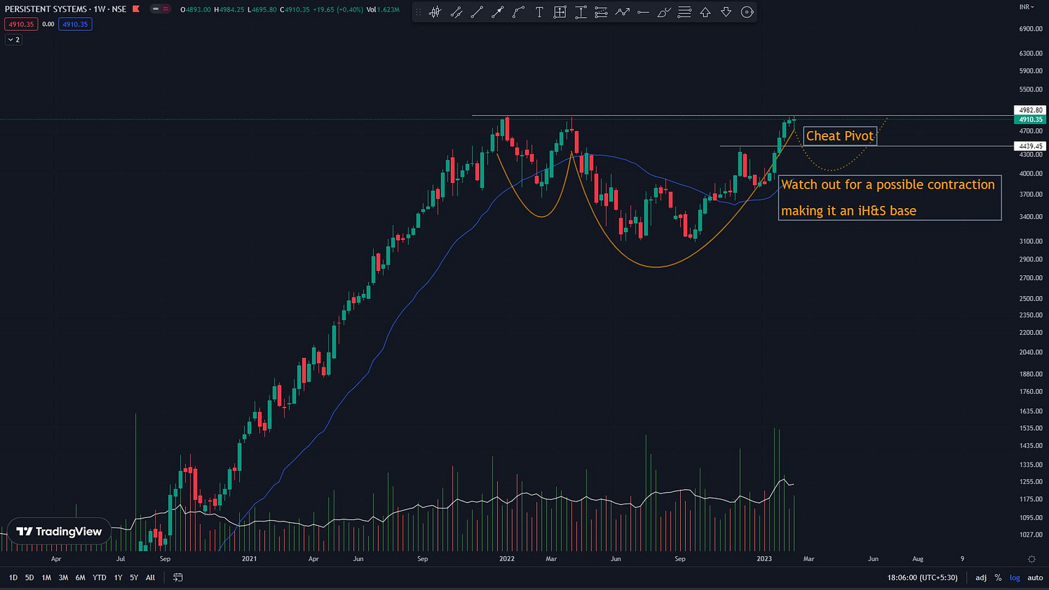Select the price and date range tool
The image size is (1049, 590).
560,12
